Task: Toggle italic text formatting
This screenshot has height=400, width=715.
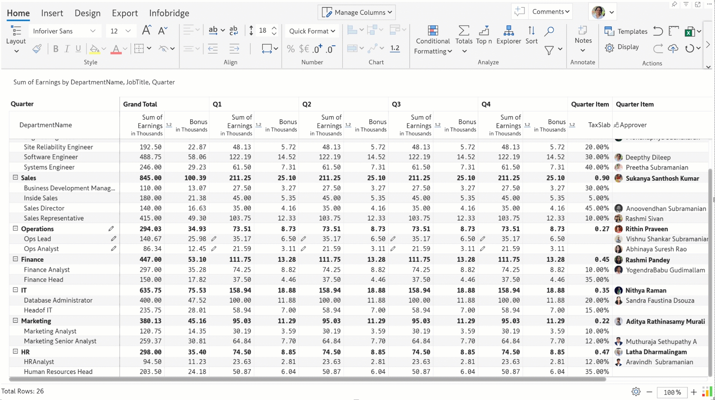Action: coord(67,49)
